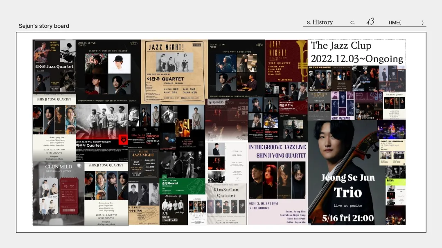This screenshot has width=442, height=248.
Task: Select the 'S. History' header label
Action: pos(320,22)
